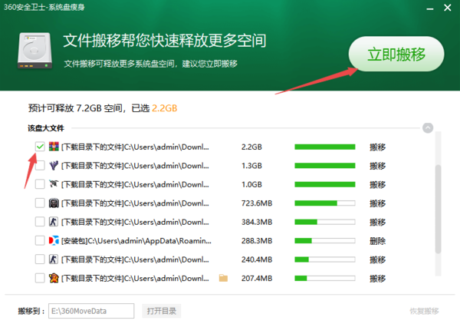Click the 384.3MB file's icon
460x327 pixels.
(x=54, y=222)
